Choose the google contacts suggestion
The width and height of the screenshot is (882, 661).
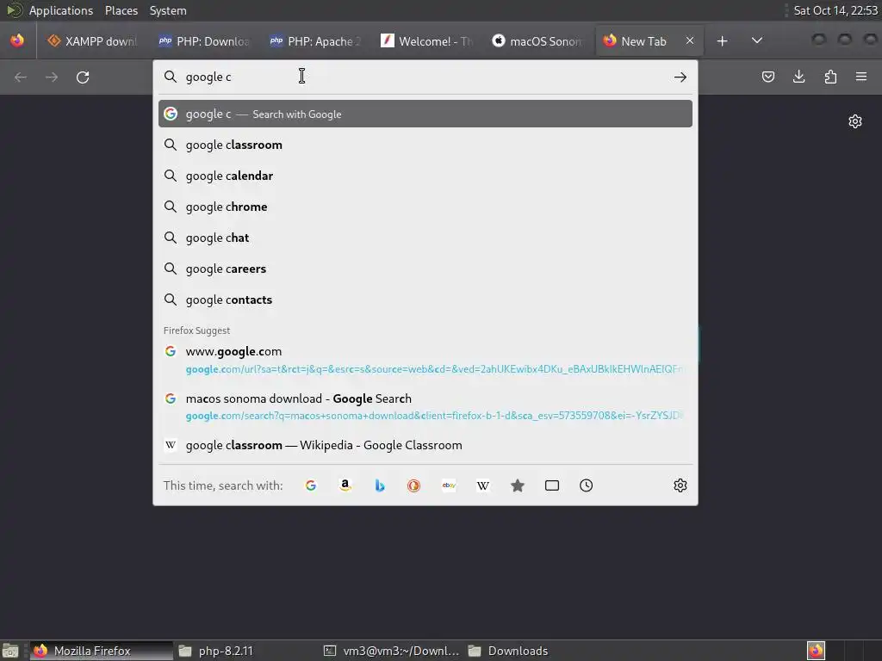(x=425, y=300)
